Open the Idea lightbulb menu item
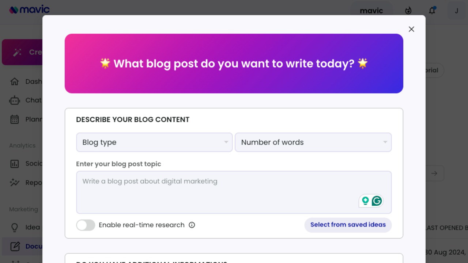Screen dimensions: 468x263 (x=15, y=228)
